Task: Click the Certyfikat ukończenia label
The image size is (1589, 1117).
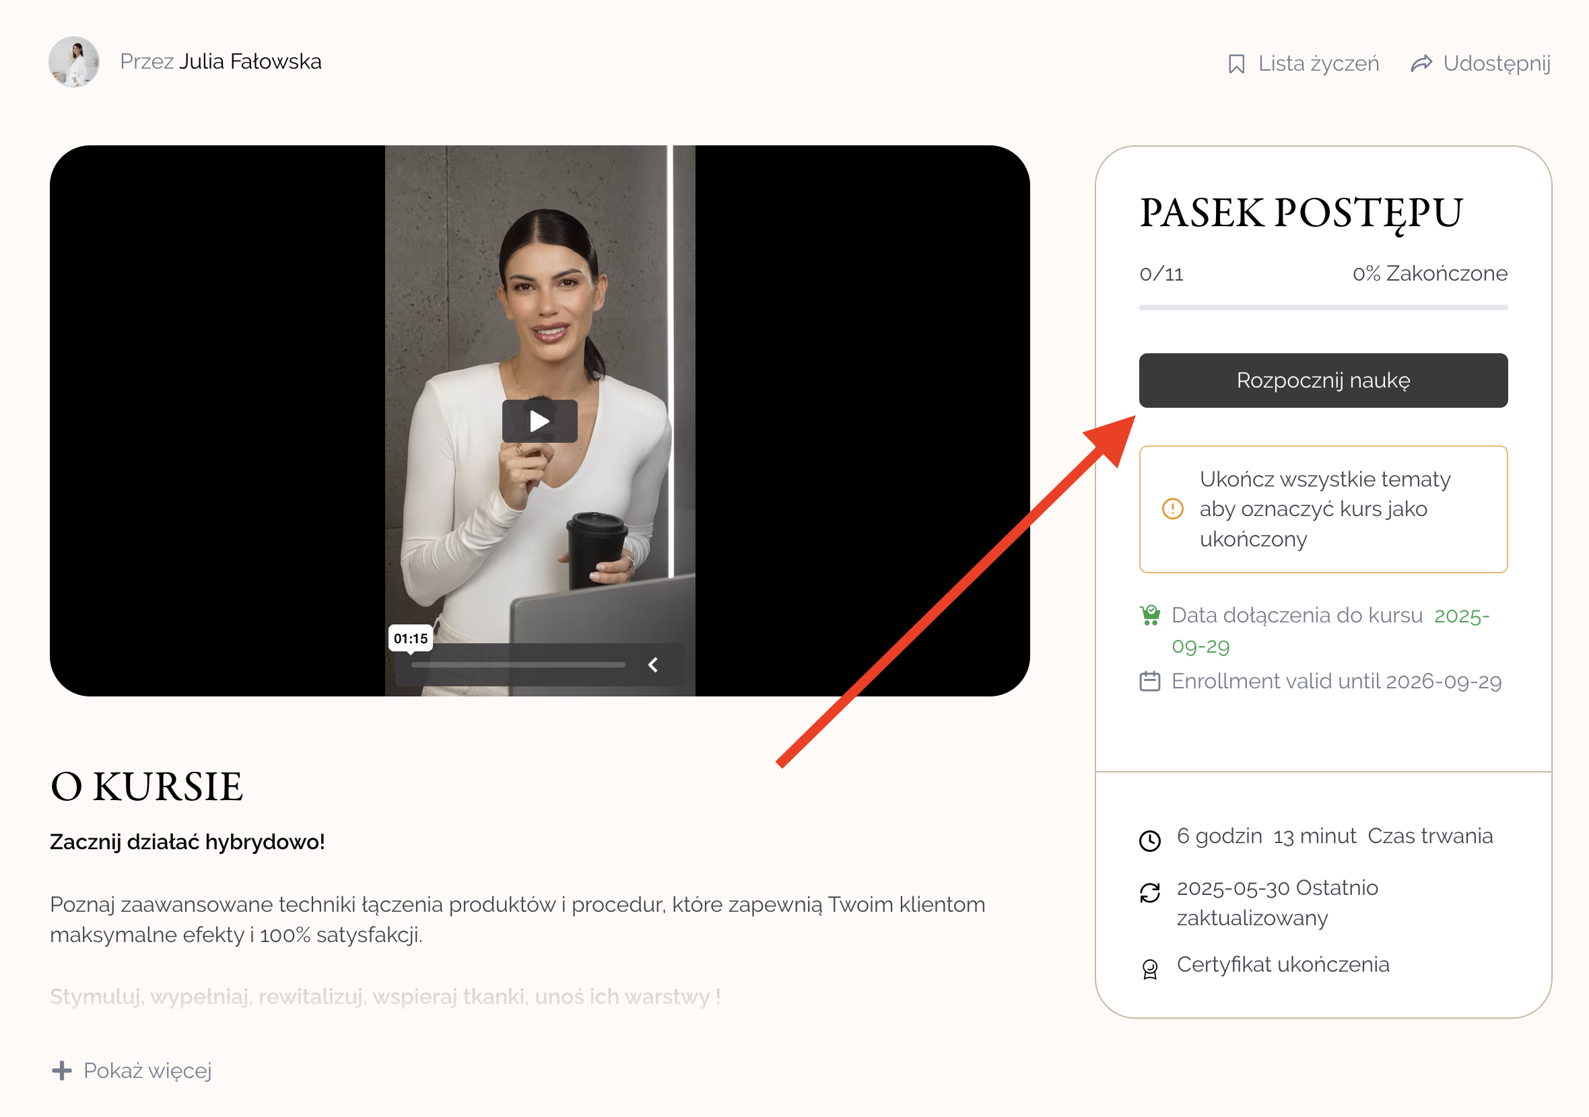Action: 1283,964
